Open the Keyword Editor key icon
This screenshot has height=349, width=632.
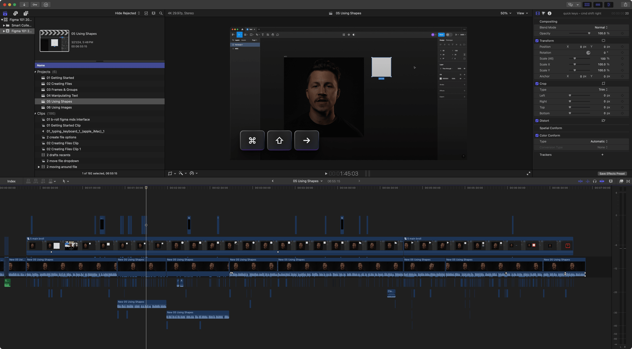35,5
